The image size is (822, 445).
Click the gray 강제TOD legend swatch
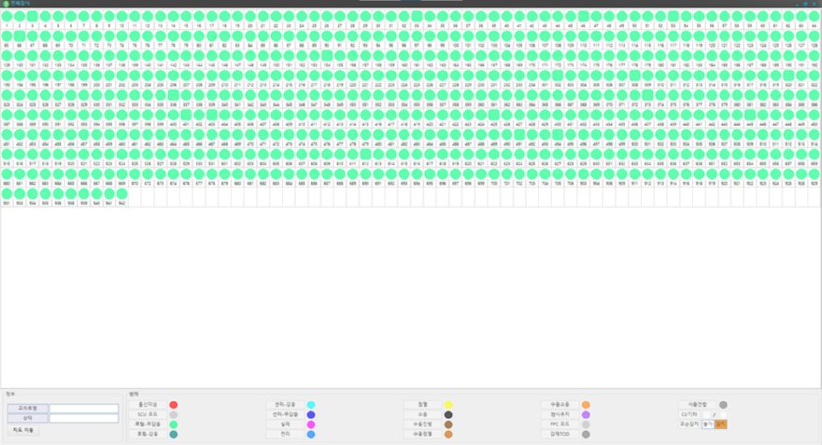click(586, 434)
